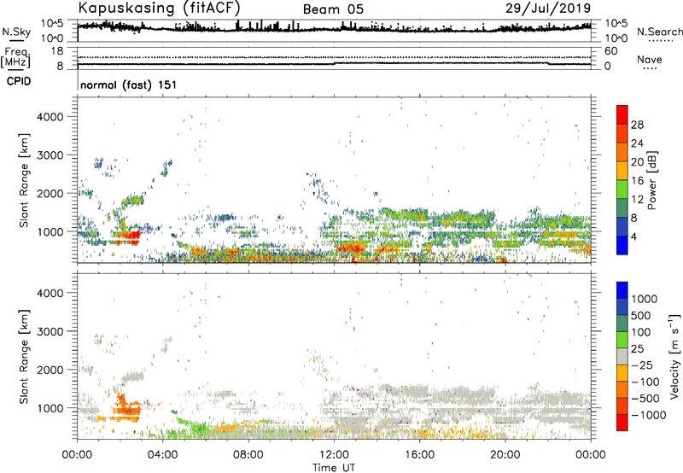Click the "28" label on the Power colorbar
683x473 pixels.
point(637,125)
